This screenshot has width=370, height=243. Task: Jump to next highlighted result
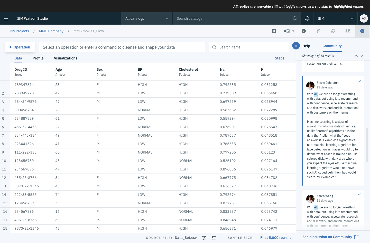point(361,56)
